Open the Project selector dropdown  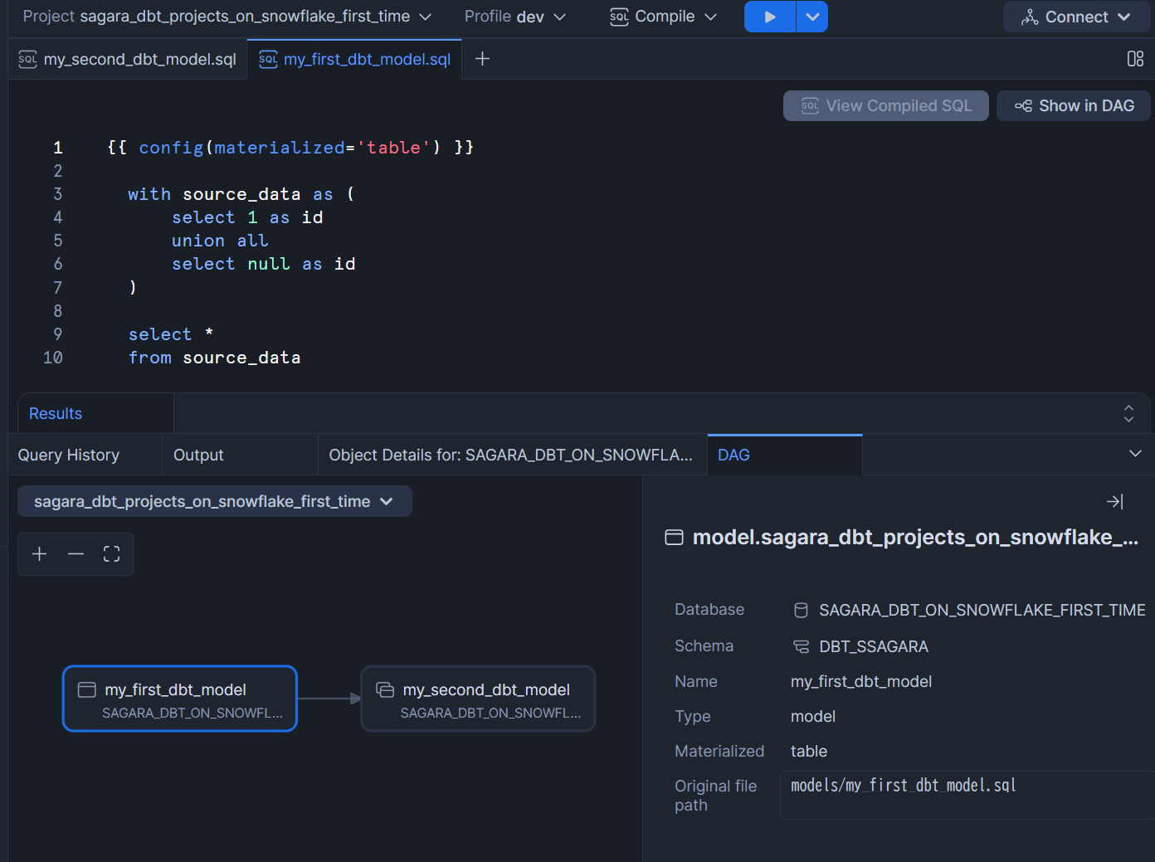click(227, 17)
